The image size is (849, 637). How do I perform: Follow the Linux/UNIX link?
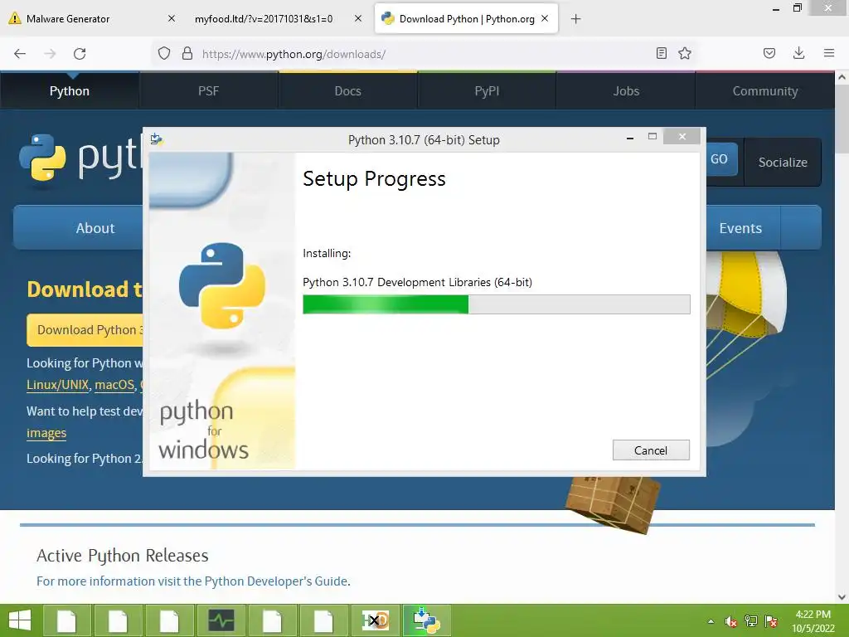57,385
